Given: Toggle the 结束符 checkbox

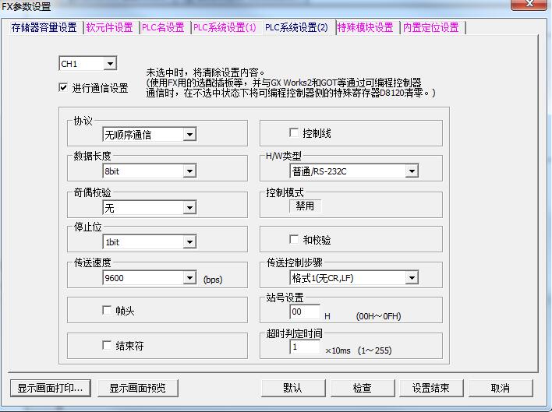Looking at the screenshot, I should (x=107, y=346).
